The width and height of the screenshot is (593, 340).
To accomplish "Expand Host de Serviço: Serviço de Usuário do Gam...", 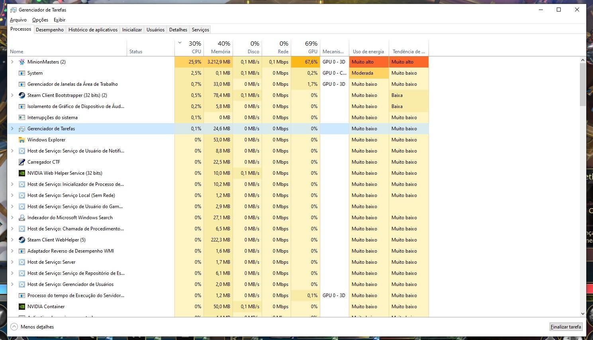I will click(x=12, y=207).
